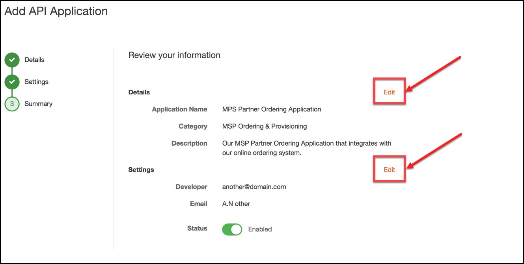Click the connector line between Details and Settings steps
Image resolution: width=524 pixels, height=264 pixels.
(x=12, y=70)
